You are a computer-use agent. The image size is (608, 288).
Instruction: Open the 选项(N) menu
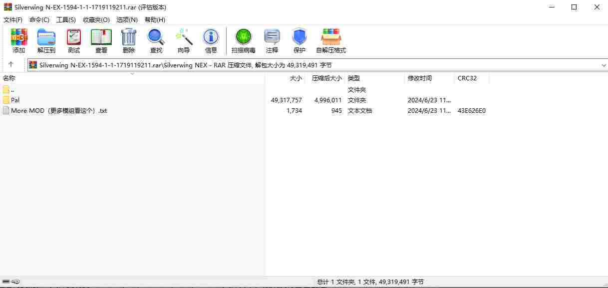point(127,19)
